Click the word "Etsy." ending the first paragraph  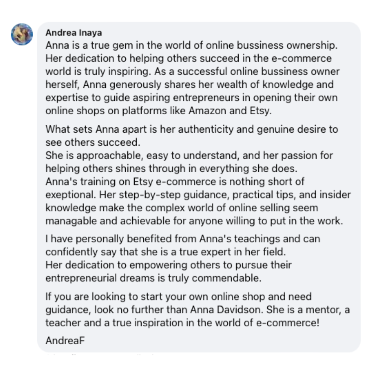[x=260, y=111]
